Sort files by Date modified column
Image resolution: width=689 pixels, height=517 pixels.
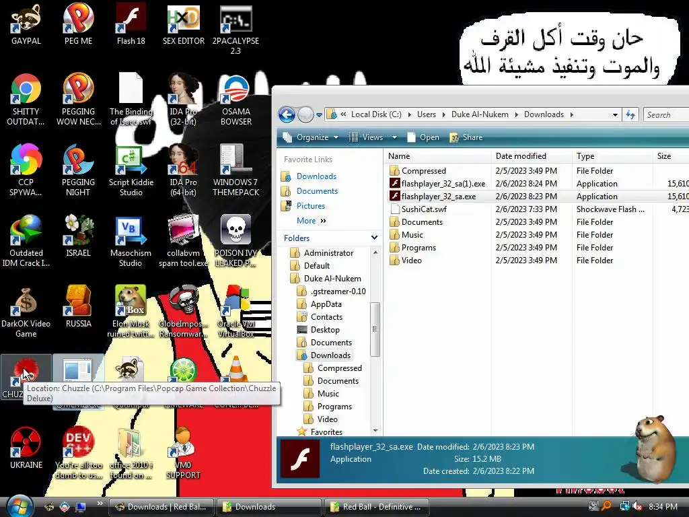click(x=532, y=156)
